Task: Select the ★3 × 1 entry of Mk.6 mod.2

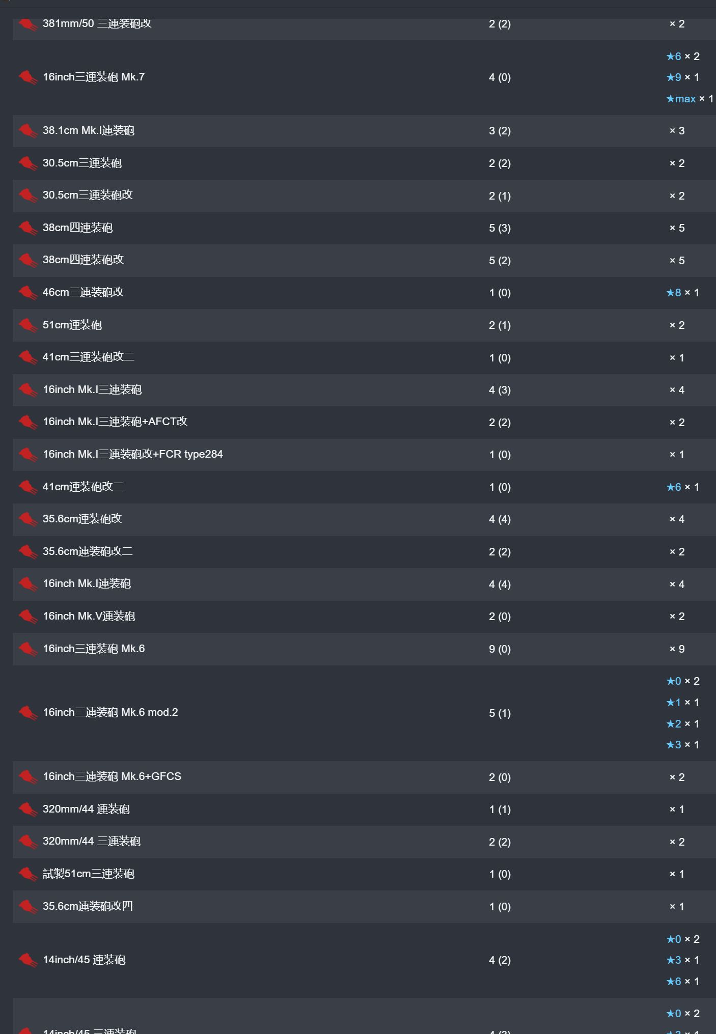Action: point(683,745)
